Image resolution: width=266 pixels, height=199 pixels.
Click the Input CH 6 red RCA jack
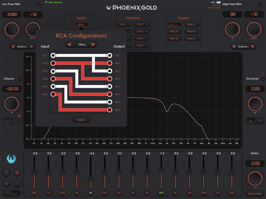pos(53,94)
